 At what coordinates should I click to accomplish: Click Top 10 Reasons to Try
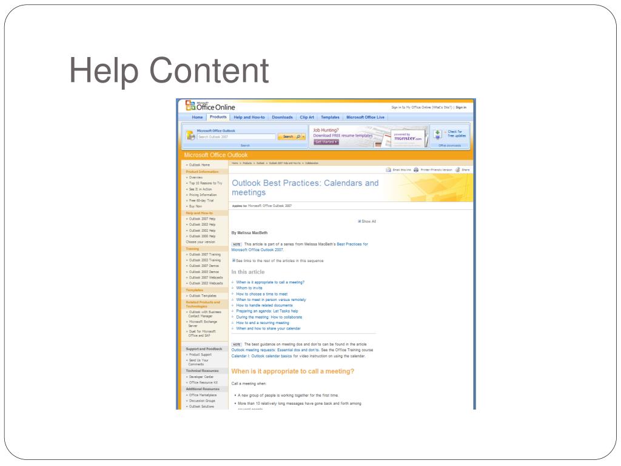tap(206, 183)
